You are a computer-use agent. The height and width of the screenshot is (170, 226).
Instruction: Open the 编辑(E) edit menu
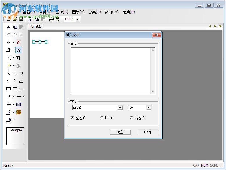[29, 12]
